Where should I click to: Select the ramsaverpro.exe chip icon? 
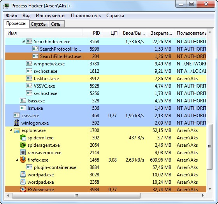click(x=23, y=152)
